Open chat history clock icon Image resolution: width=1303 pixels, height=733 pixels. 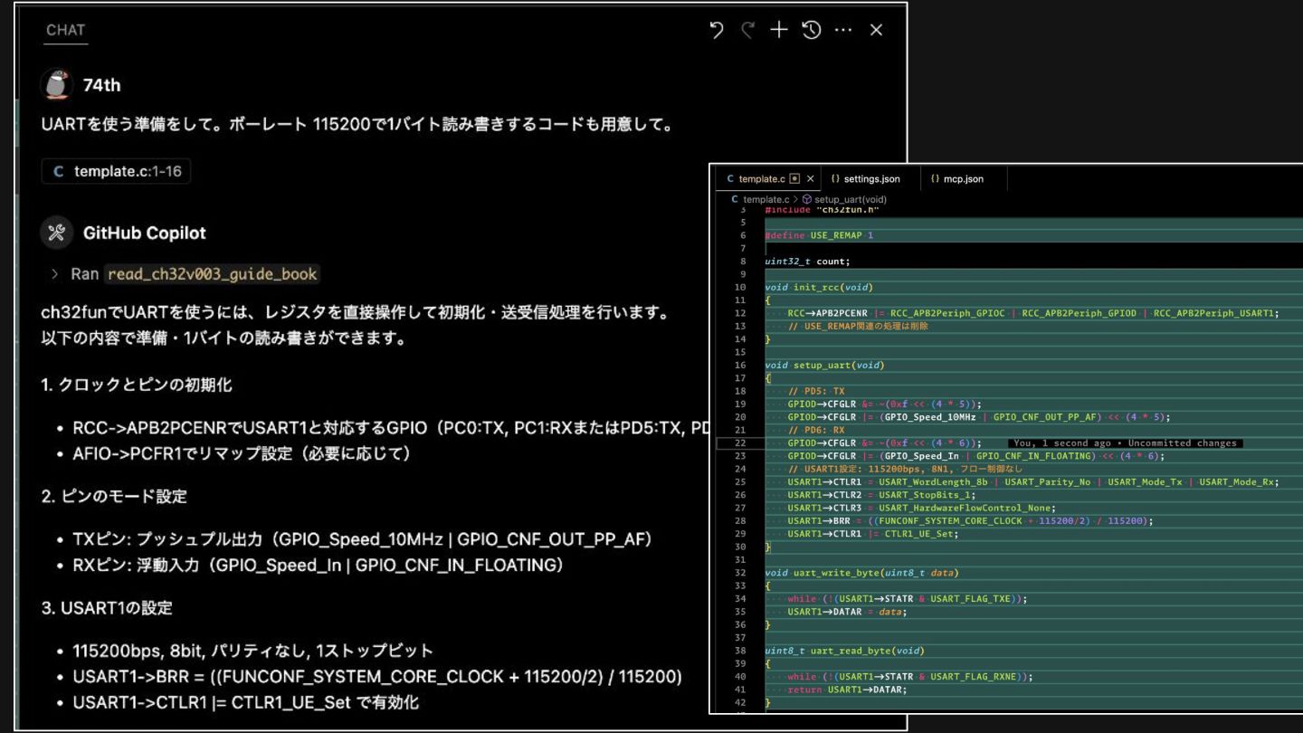pyautogui.click(x=812, y=30)
